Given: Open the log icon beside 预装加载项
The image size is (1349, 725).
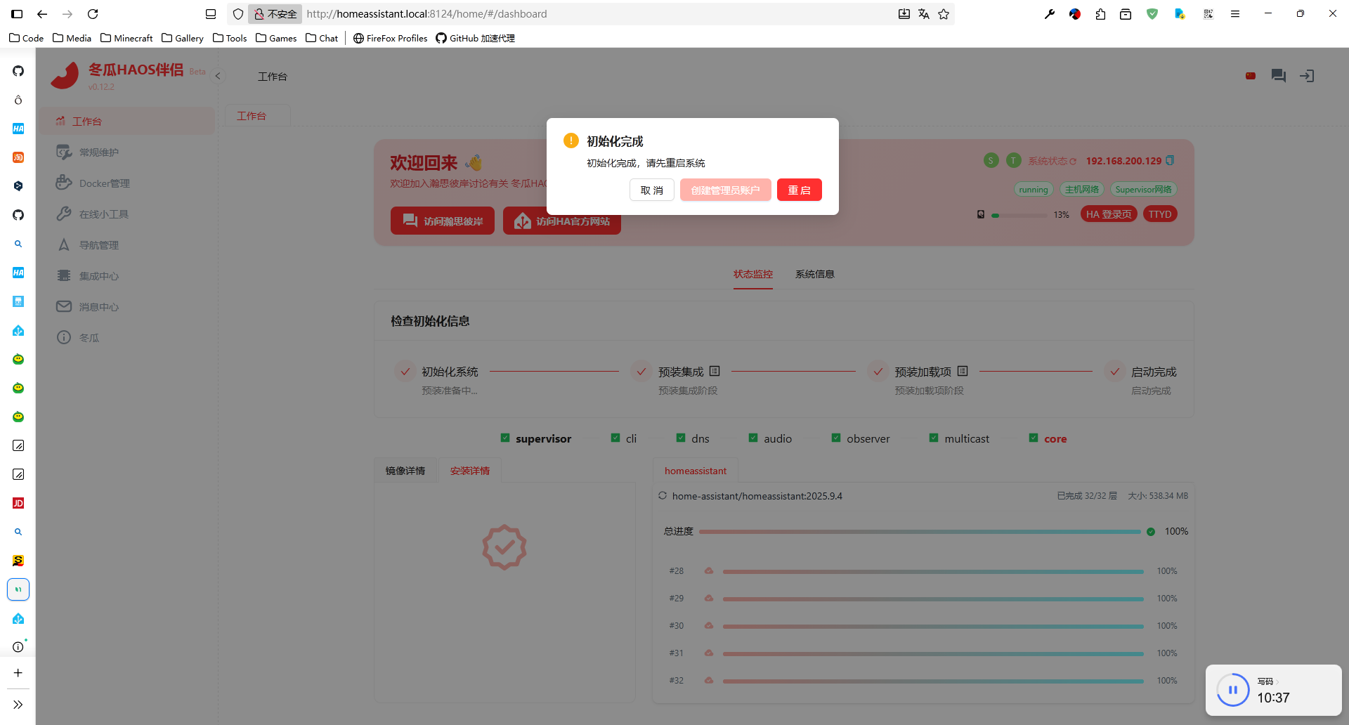Looking at the screenshot, I should click(963, 371).
